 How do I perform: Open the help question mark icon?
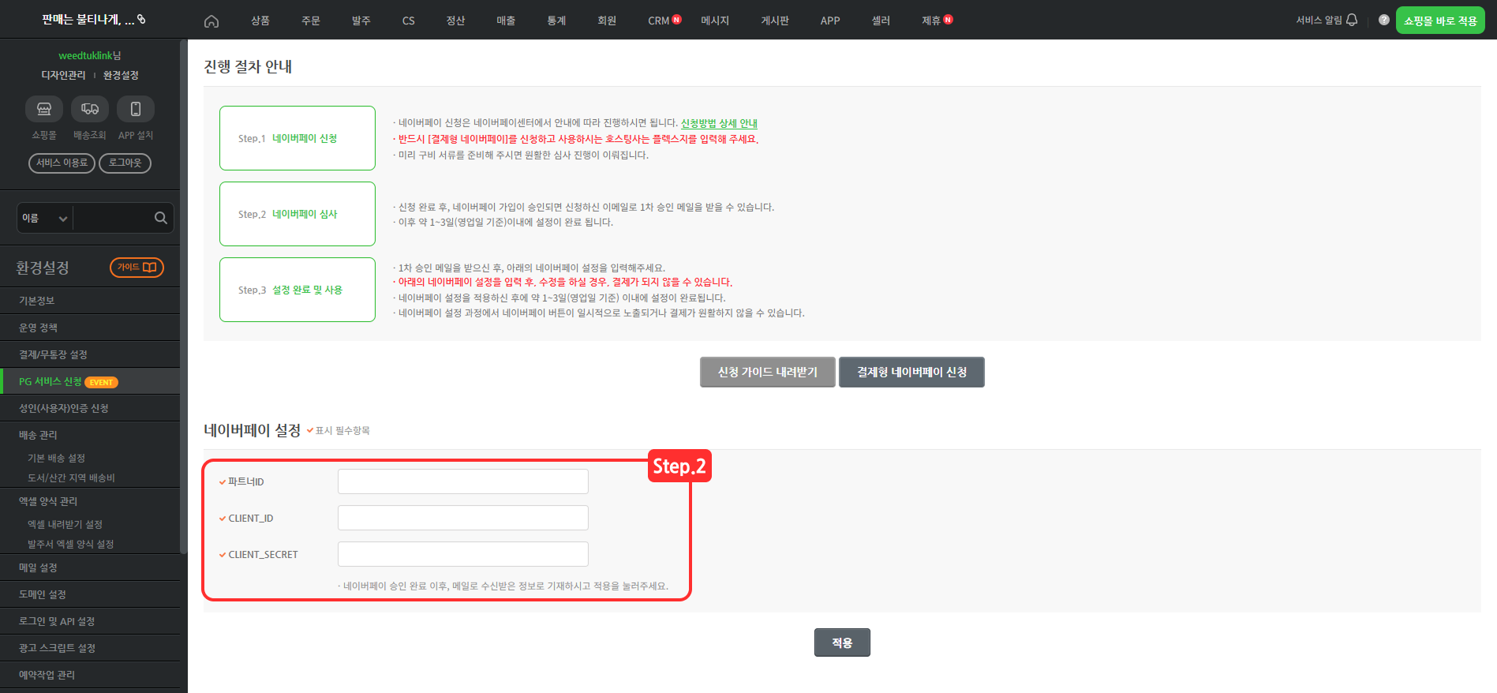[1384, 20]
